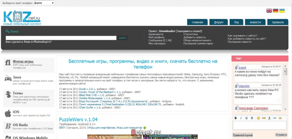Open the phone brand dropdown
Viewport: 292px width, 139px height.
click(x=44, y=3)
